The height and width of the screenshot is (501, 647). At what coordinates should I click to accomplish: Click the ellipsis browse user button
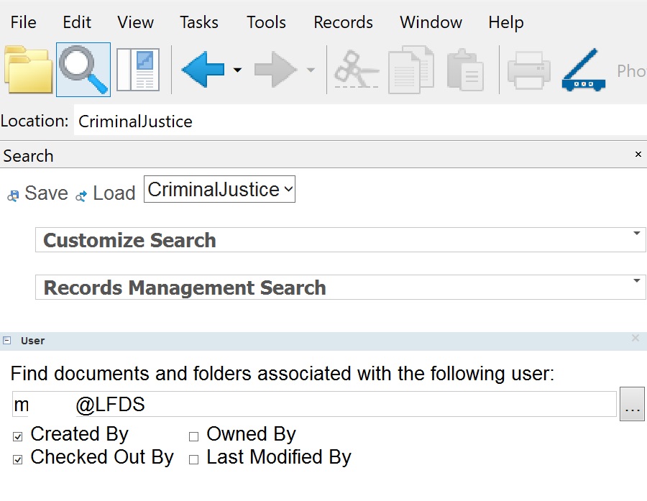pyautogui.click(x=632, y=405)
